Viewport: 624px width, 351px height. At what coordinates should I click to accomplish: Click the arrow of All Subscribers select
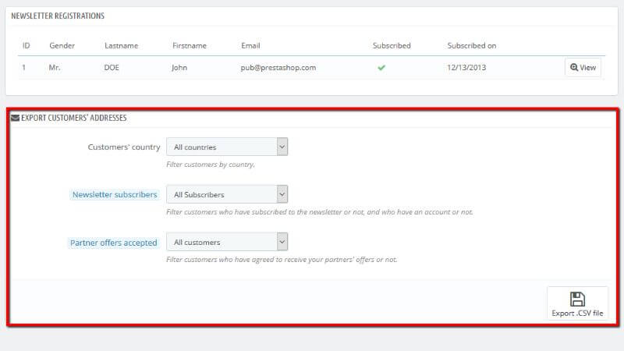coord(282,194)
